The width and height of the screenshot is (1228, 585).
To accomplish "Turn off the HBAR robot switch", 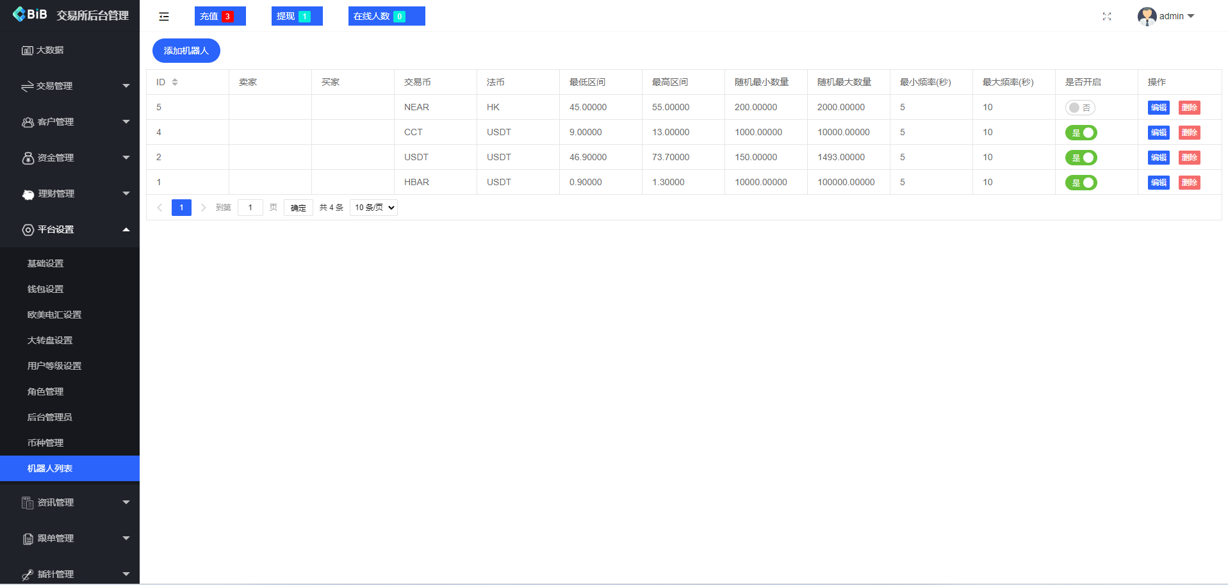I will (1081, 183).
